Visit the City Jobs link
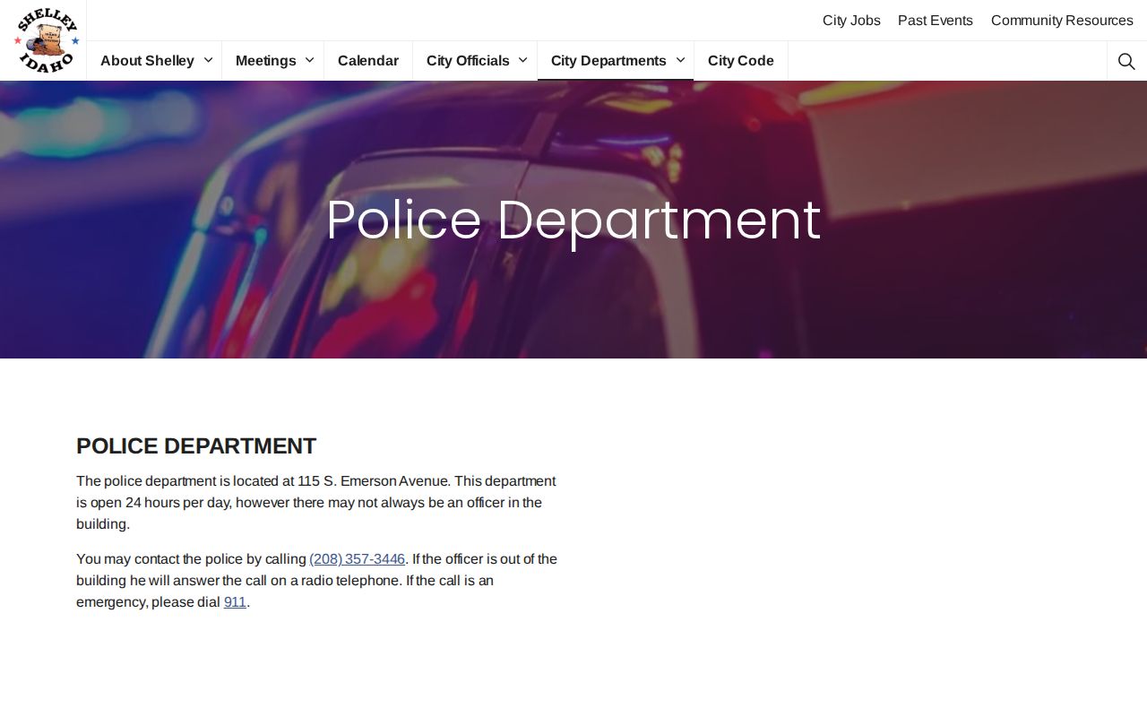 (x=851, y=21)
